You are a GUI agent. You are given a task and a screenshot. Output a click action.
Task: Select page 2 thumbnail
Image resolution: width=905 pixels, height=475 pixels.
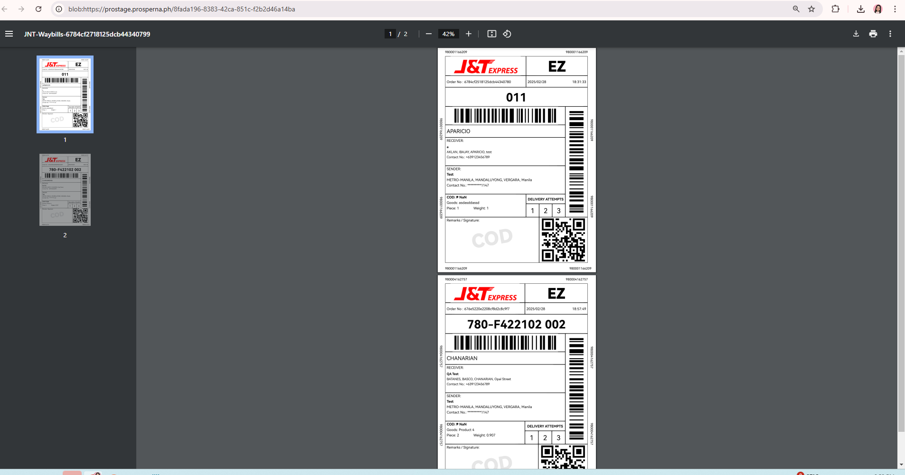(x=65, y=190)
